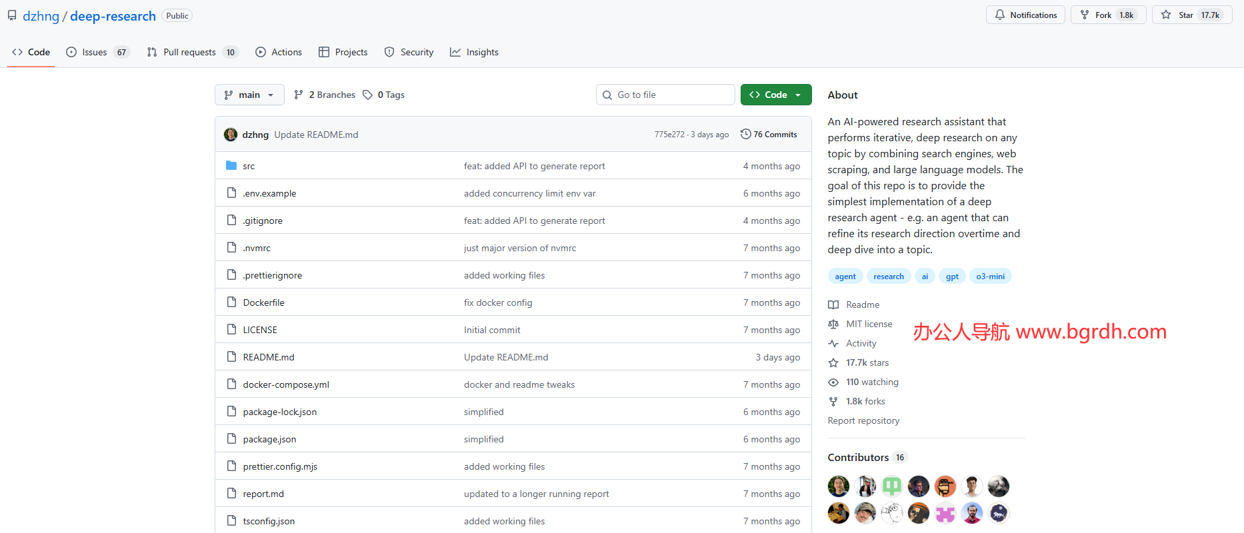This screenshot has width=1244, height=533.
Task: Select the o3-mini topic tag
Action: coord(990,276)
